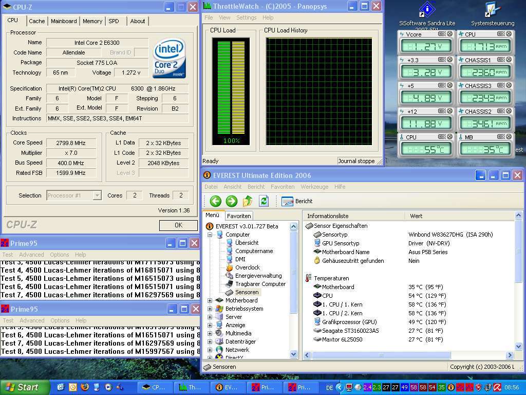
Task: Click the Wert column header in EVEREST
Action: [x=459, y=216]
